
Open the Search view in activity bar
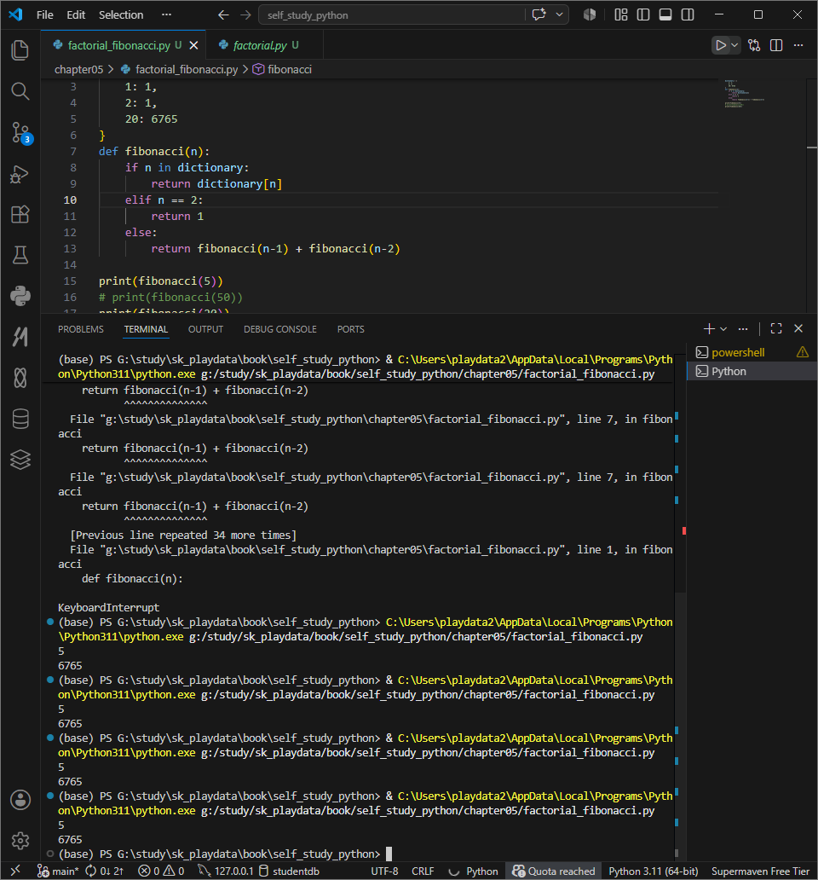[20, 91]
